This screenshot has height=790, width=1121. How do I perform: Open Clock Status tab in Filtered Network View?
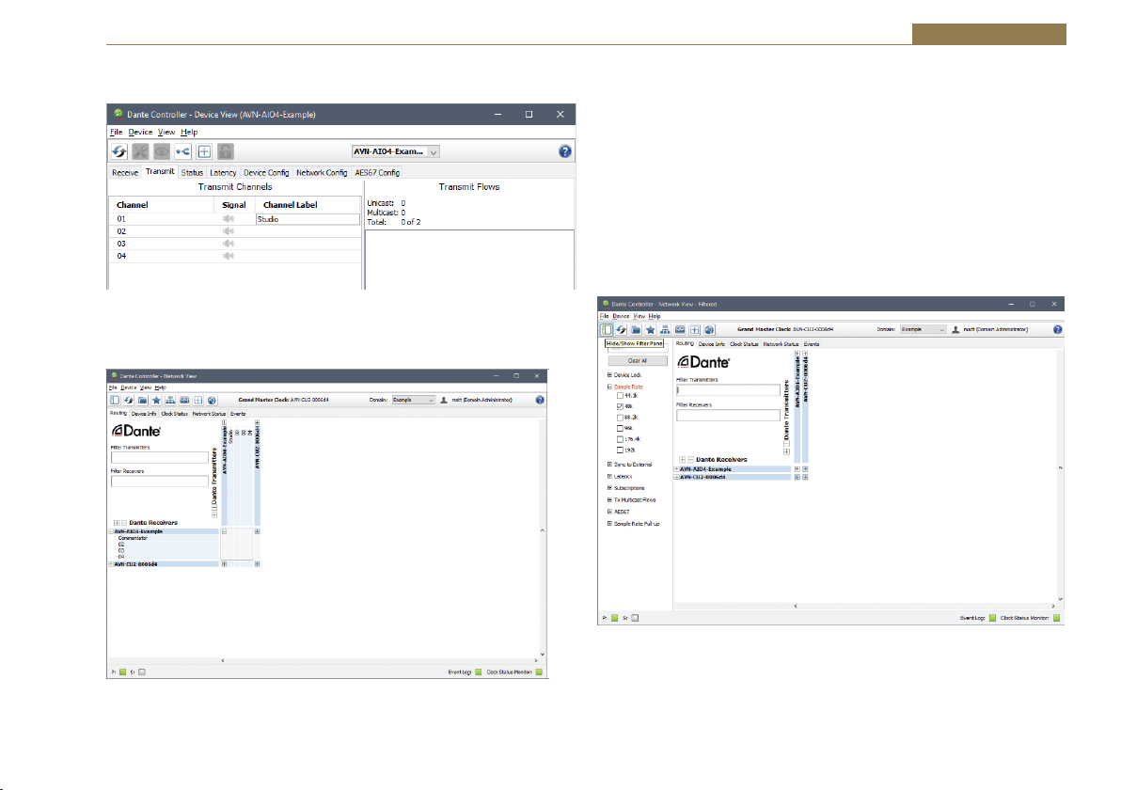[744, 344]
